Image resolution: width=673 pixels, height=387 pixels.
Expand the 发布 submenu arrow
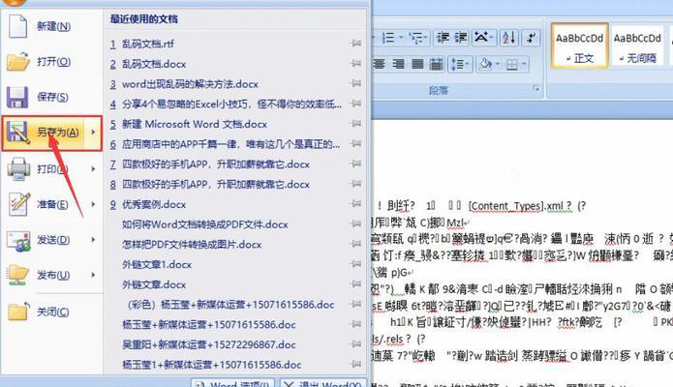point(93,275)
